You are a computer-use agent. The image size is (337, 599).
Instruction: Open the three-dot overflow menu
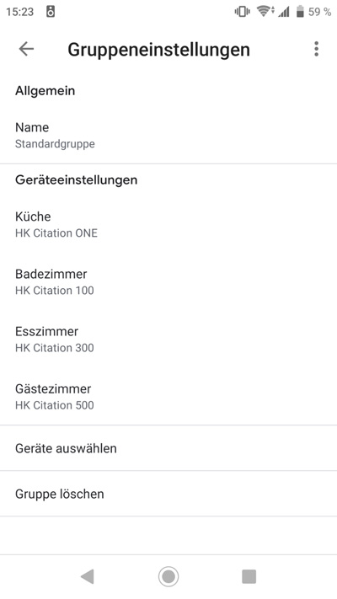tap(316, 49)
